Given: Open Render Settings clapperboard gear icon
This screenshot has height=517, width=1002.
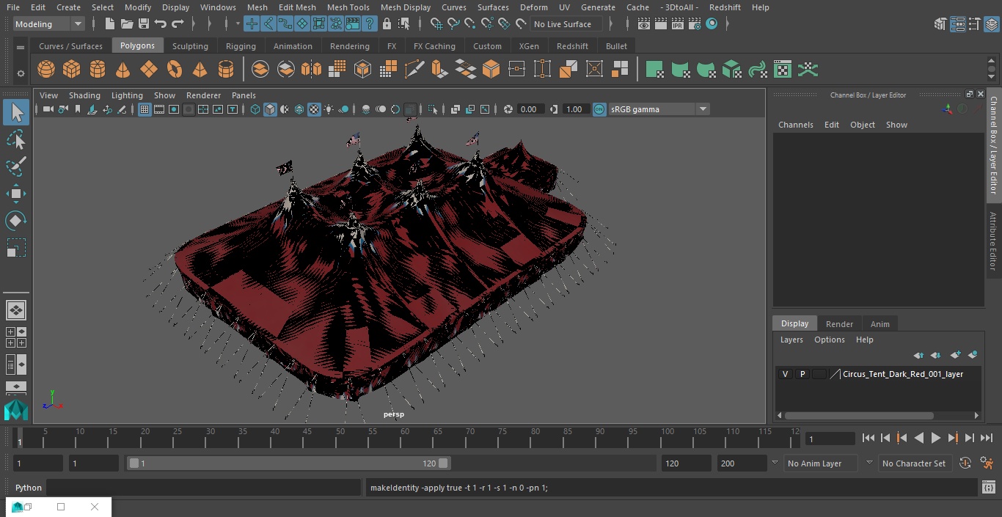Looking at the screenshot, I should 695,24.
